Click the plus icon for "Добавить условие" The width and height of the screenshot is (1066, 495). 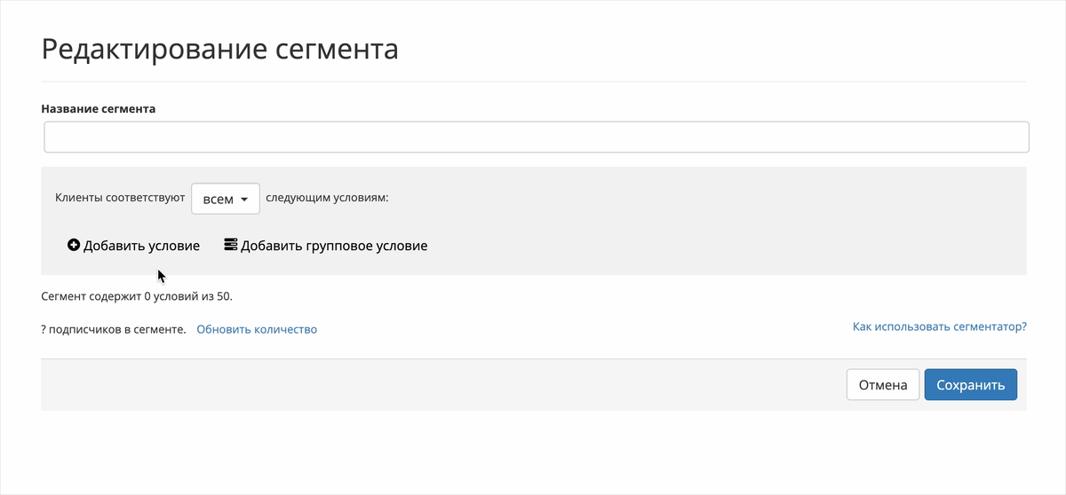click(74, 245)
